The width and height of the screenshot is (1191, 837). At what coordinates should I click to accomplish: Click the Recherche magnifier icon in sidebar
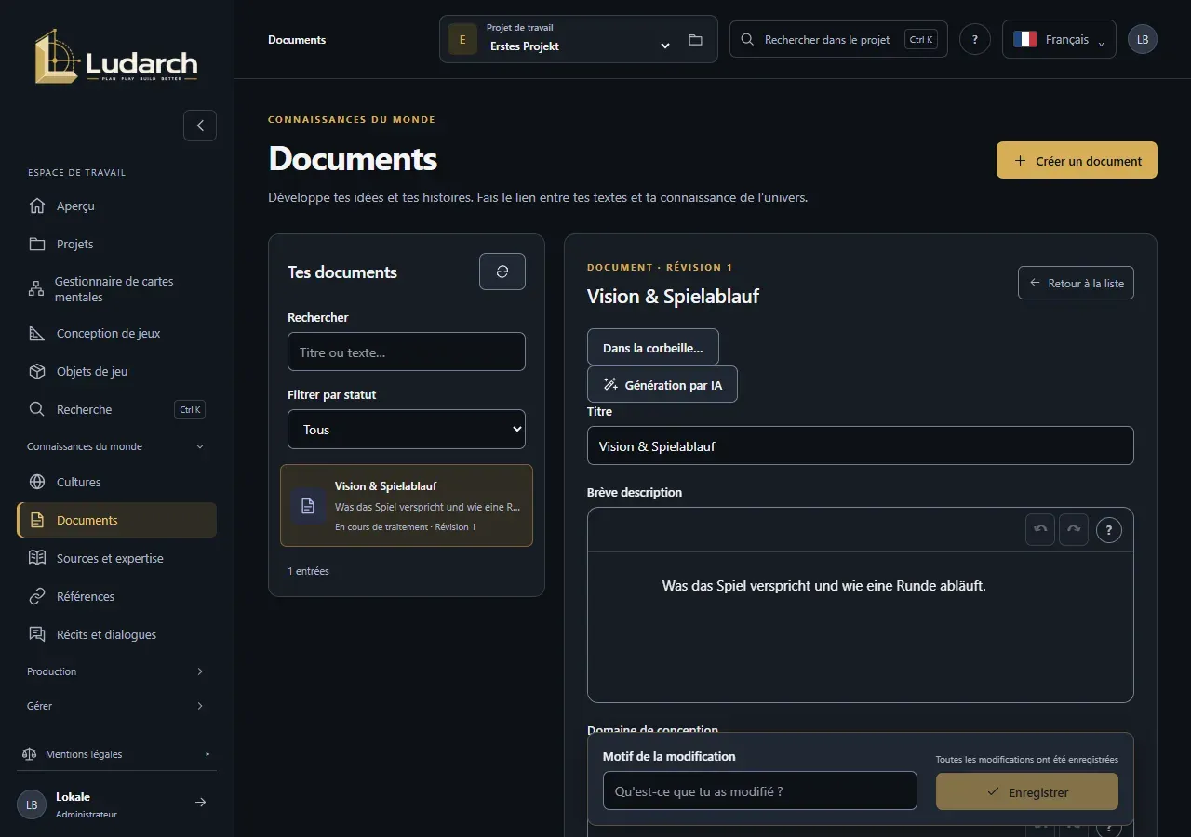pos(37,409)
